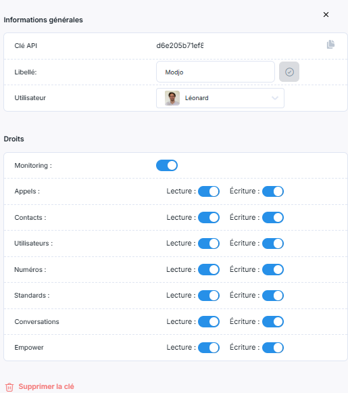
Task: Toggle Standards Lecture permission
Action: (x=209, y=296)
